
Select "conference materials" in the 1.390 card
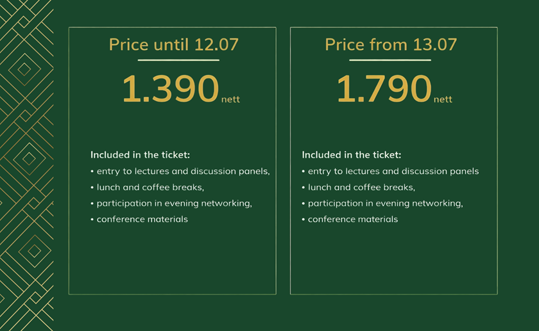[142, 220]
